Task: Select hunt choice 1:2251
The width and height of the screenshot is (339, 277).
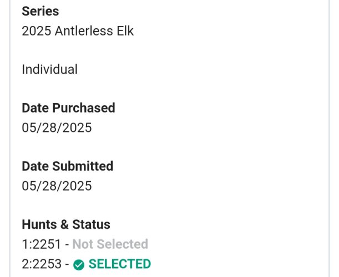Action: coord(42,244)
